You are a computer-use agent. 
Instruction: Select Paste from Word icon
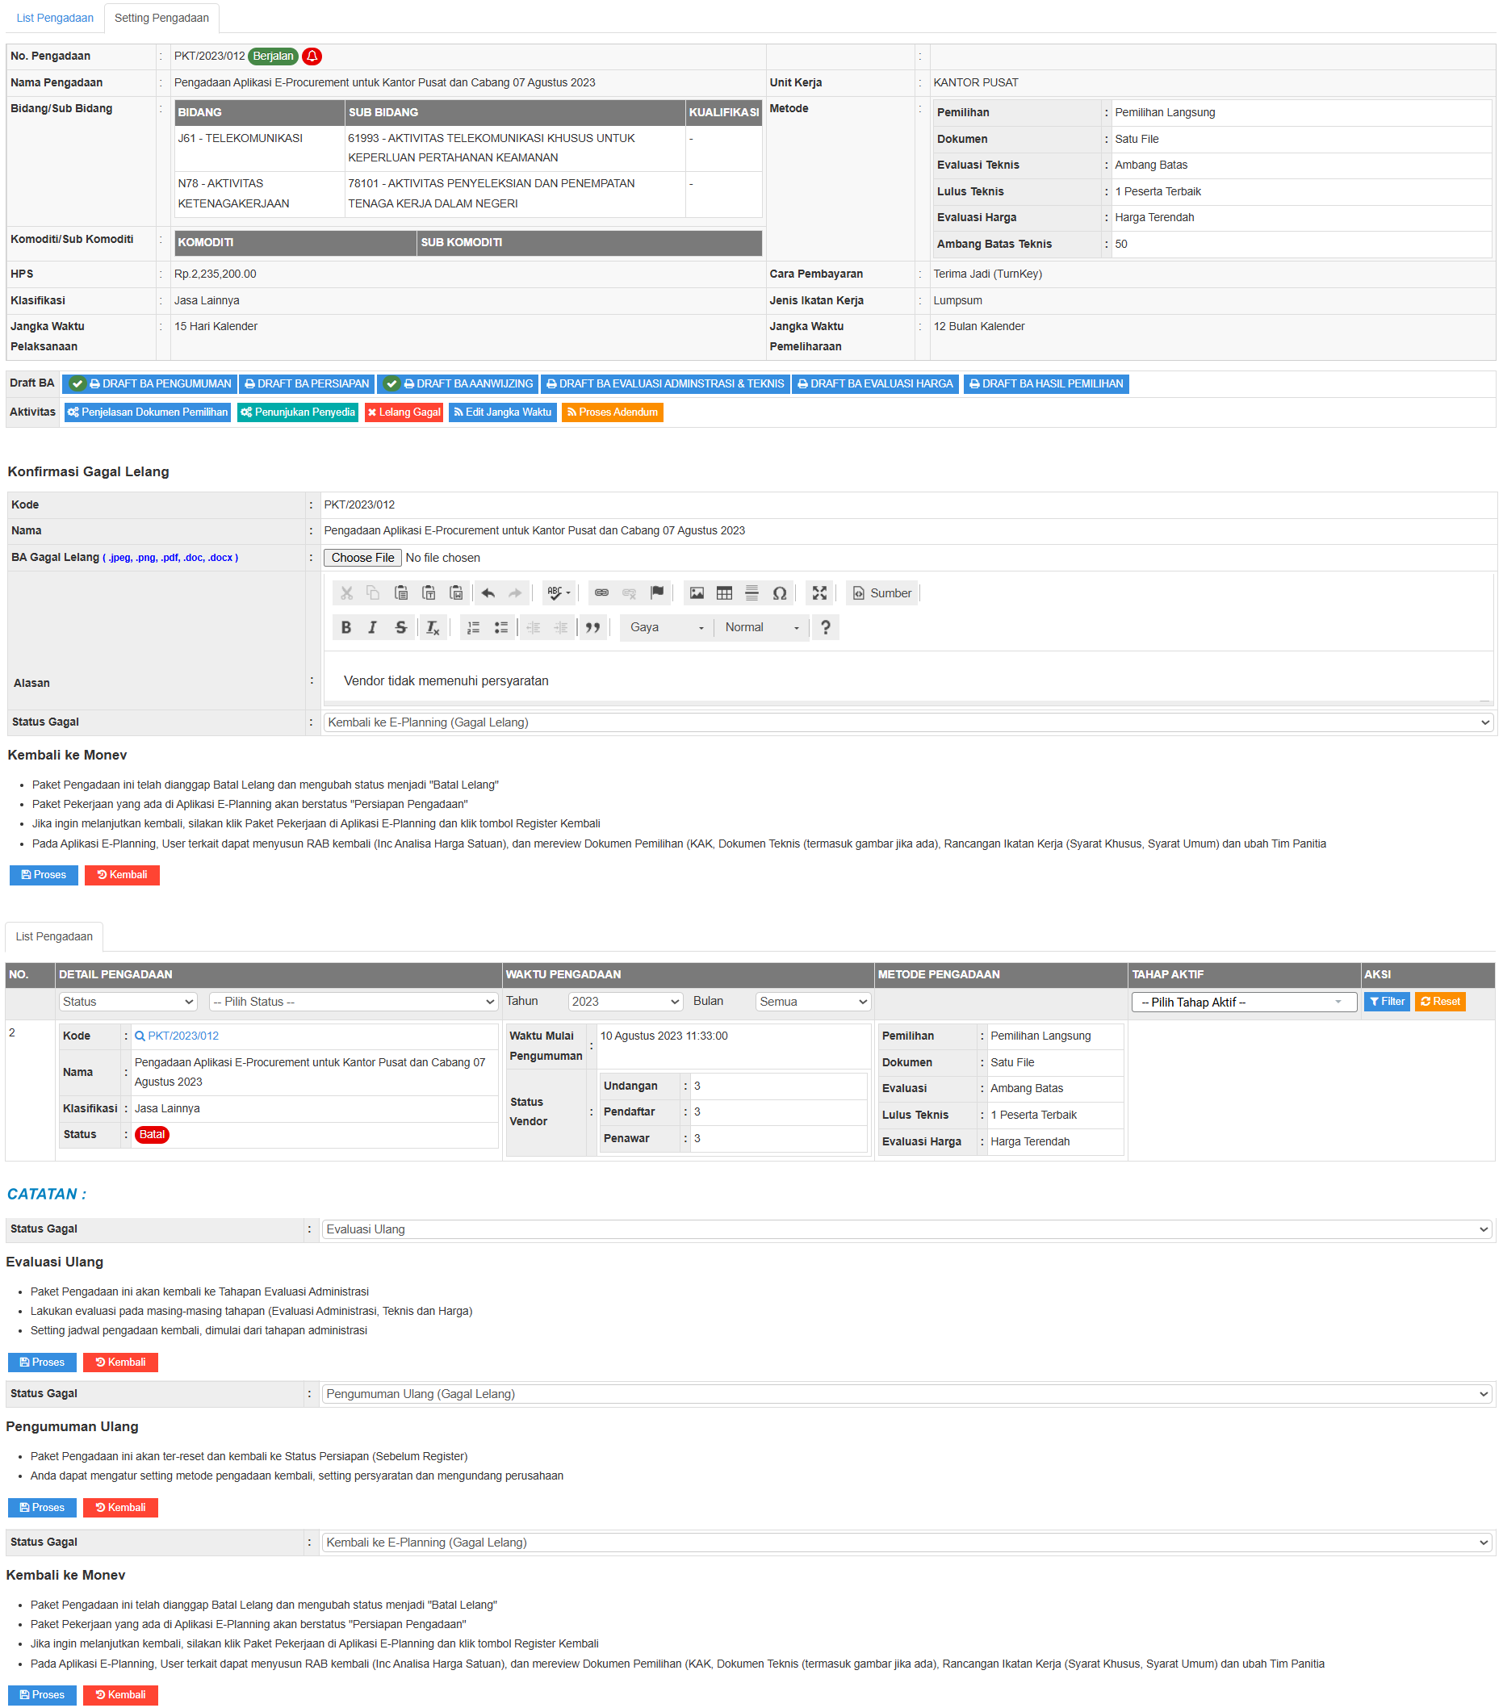pos(456,593)
